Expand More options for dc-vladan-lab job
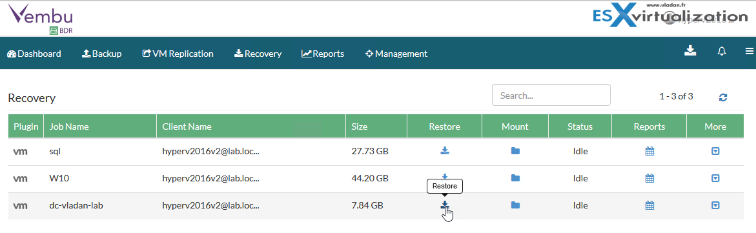Screen dimensions: 756x233 715,205
